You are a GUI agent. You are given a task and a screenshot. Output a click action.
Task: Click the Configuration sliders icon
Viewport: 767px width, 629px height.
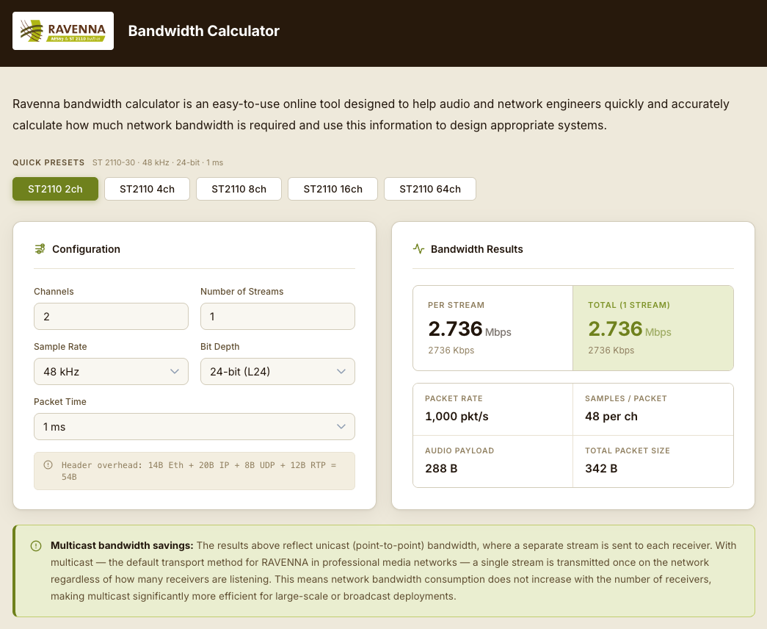click(40, 249)
